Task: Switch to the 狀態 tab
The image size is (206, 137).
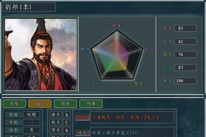Action: [14, 104]
